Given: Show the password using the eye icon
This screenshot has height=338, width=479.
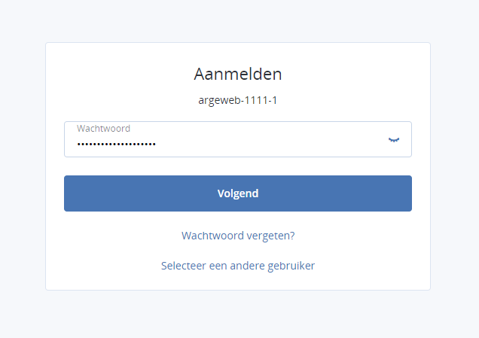Looking at the screenshot, I should pyautogui.click(x=394, y=140).
